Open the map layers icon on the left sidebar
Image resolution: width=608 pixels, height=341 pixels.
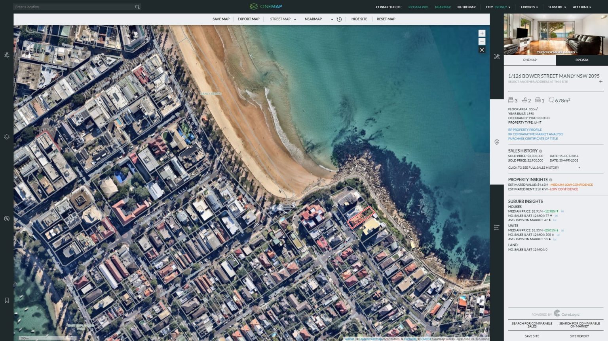[x=6, y=136]
